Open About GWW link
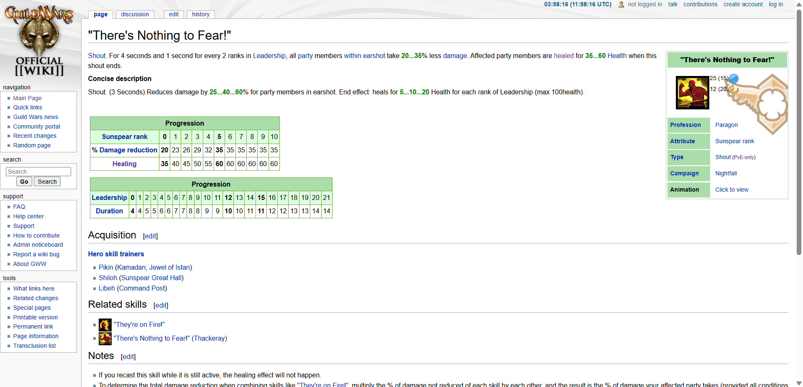The height and width of the screenshot is (387, 803). pos(30,264)
